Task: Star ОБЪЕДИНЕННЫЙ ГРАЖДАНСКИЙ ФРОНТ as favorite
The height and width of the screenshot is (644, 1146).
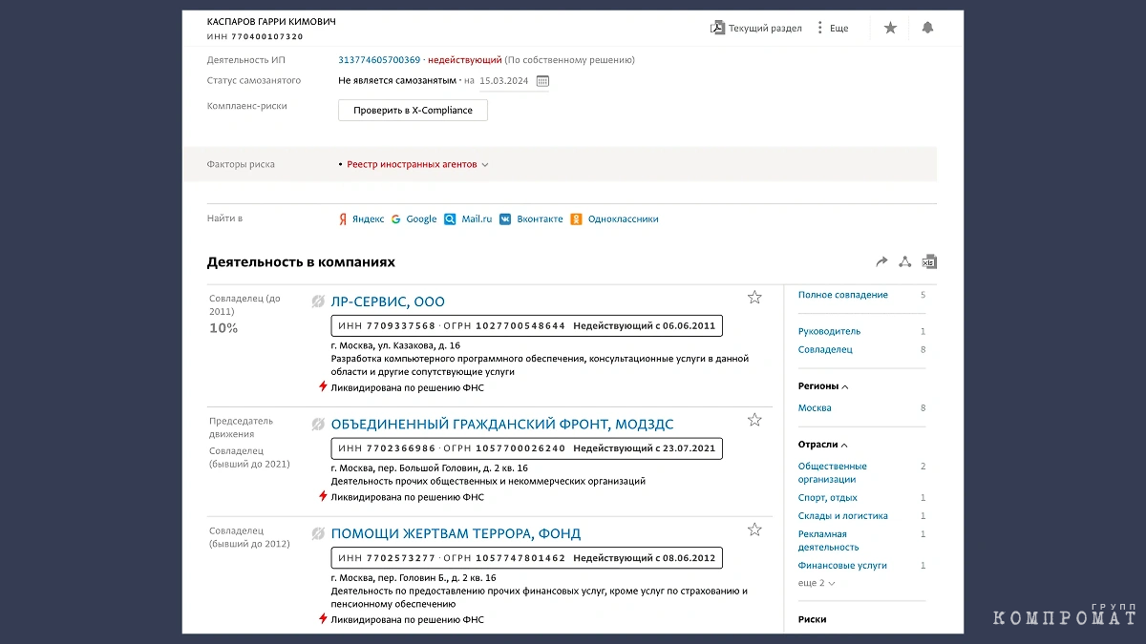Action: [754, 420]
